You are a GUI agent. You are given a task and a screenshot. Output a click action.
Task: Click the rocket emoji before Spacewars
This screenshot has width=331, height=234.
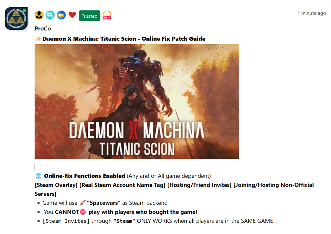83,203
